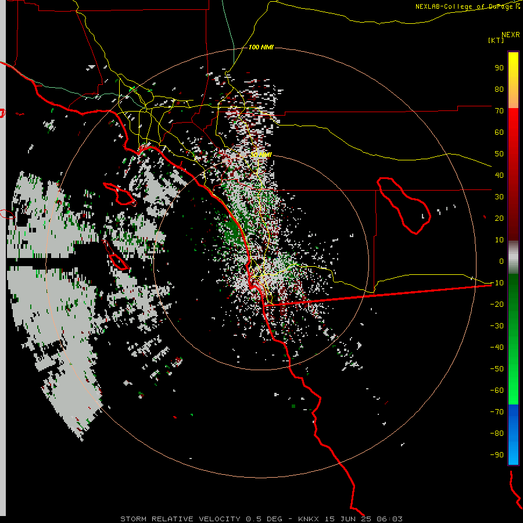Click the -70 value on the velocity scale
The width and height of the screenshot is (523, 523).
497,412
